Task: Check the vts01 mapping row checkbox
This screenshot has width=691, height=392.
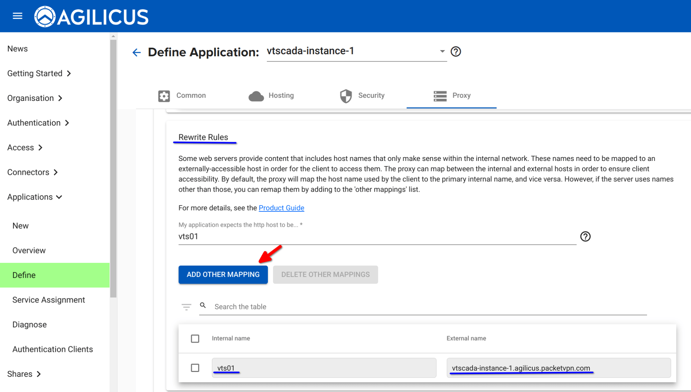Action: point(195,368)
